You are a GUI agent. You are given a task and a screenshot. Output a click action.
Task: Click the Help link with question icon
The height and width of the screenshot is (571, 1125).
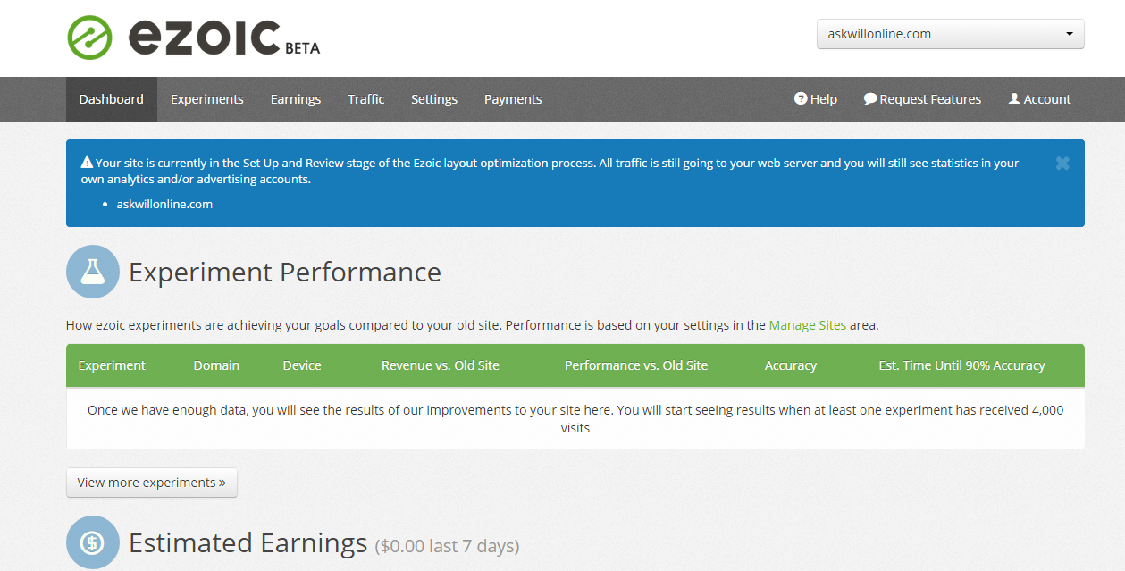point(816,99)
